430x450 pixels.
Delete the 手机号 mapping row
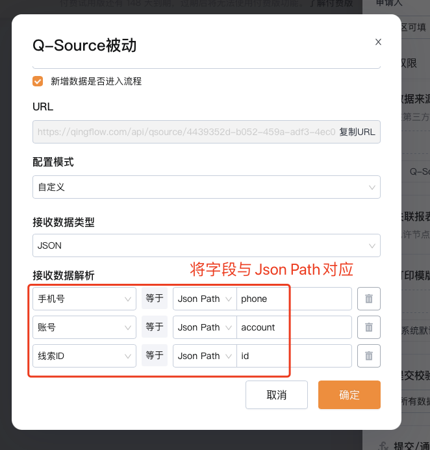click(x=369, y=299)
